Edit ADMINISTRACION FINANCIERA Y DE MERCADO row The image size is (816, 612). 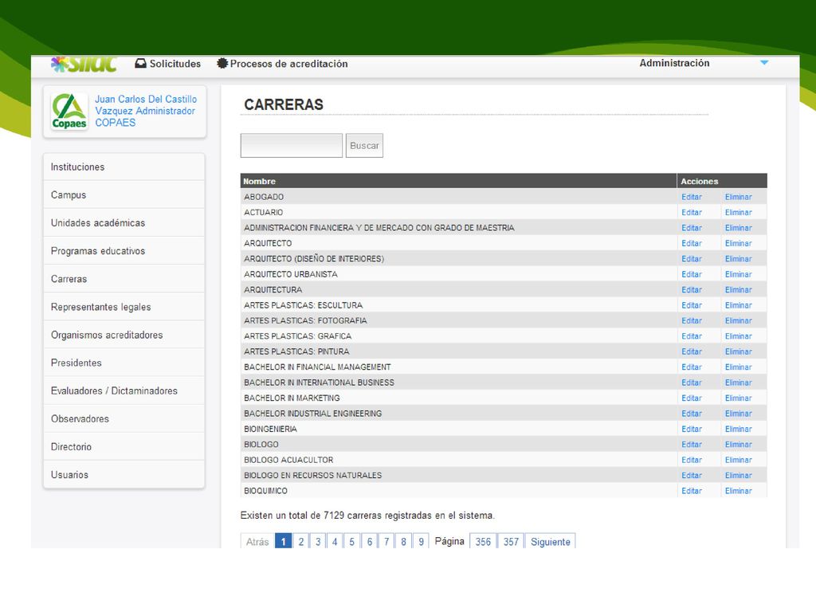[692, 228]
